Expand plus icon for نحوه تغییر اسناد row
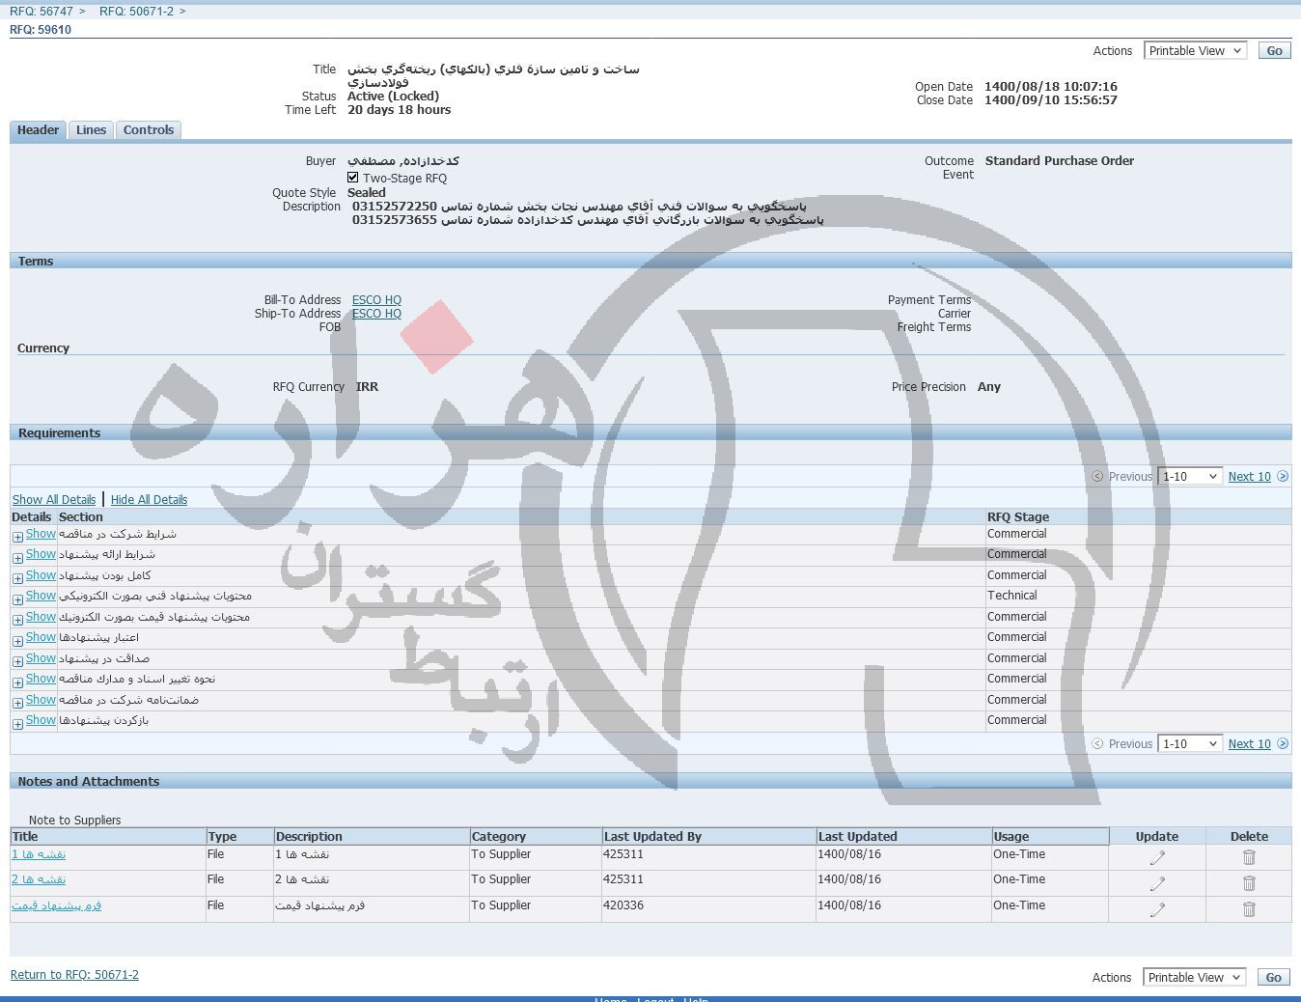The width and height of the screenshot is (1301, 1002). click(17, 682)
